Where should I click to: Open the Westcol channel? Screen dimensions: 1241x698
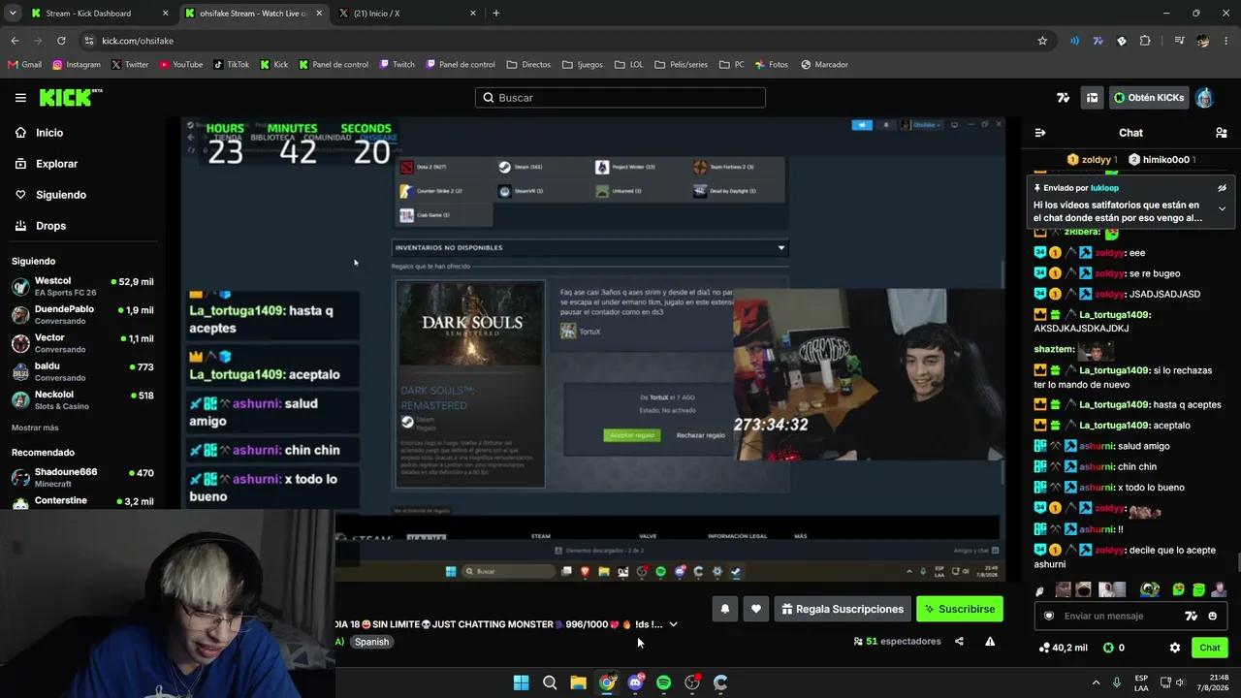[82, 287]
